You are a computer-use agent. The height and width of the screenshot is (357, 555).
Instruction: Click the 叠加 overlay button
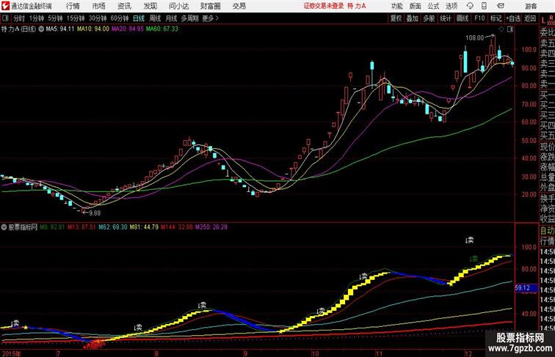point(413,18)
